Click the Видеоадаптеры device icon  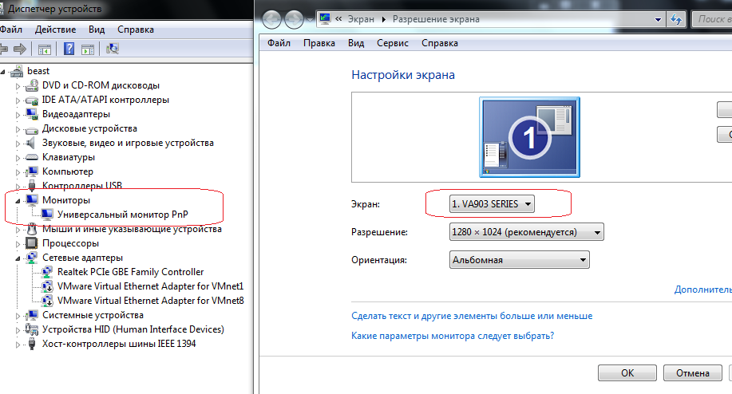click(x=32, y=114)
